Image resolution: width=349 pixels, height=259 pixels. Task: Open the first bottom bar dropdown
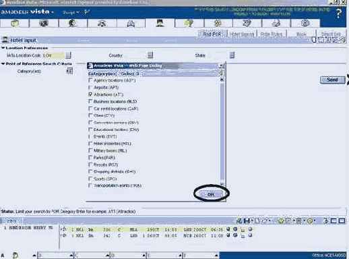pyautogui.click(x=34, y=256)
